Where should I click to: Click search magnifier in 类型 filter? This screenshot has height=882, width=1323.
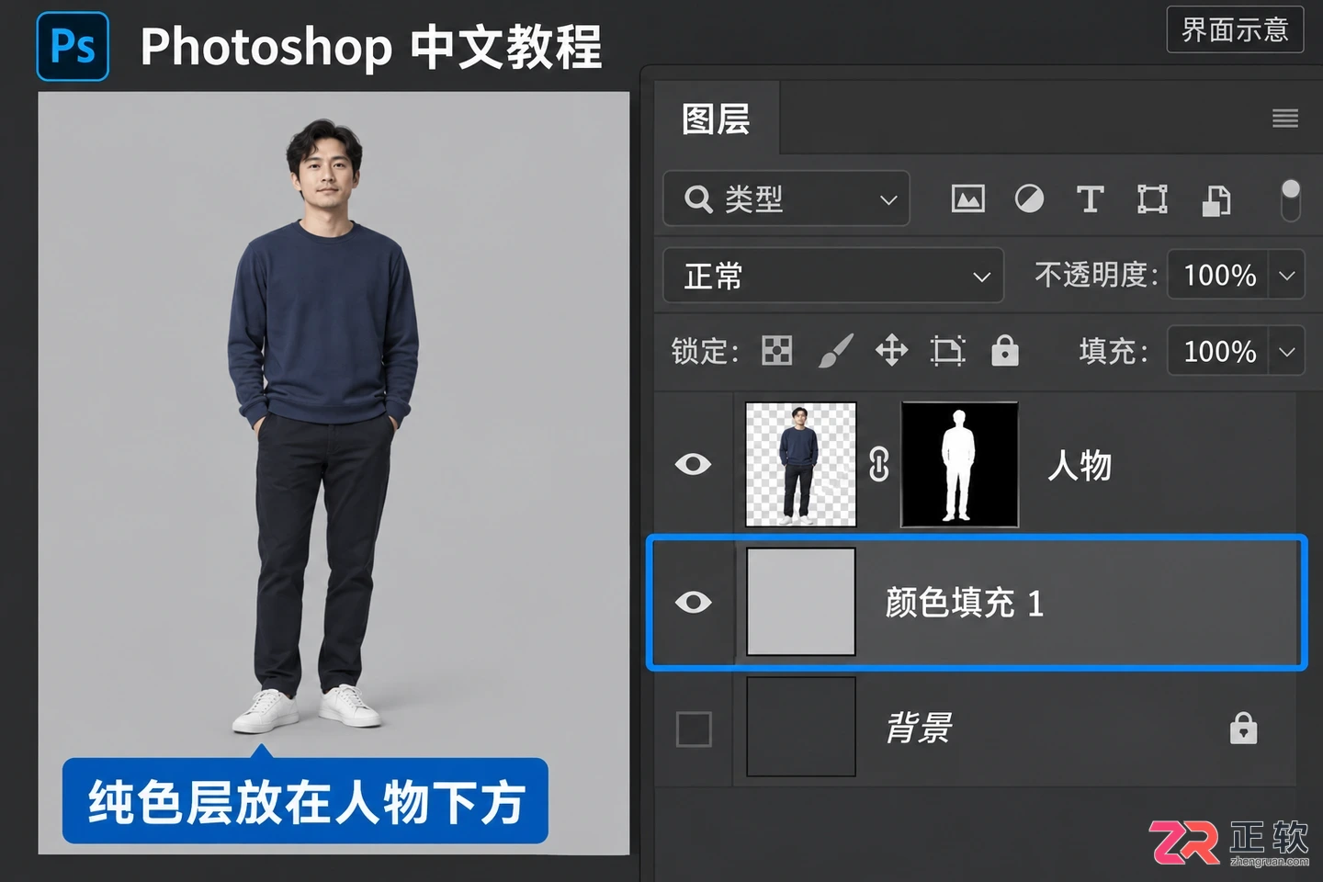pos(698,198)
